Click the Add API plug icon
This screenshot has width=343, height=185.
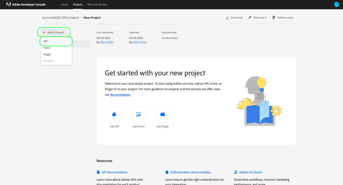[x=114, y=114]
